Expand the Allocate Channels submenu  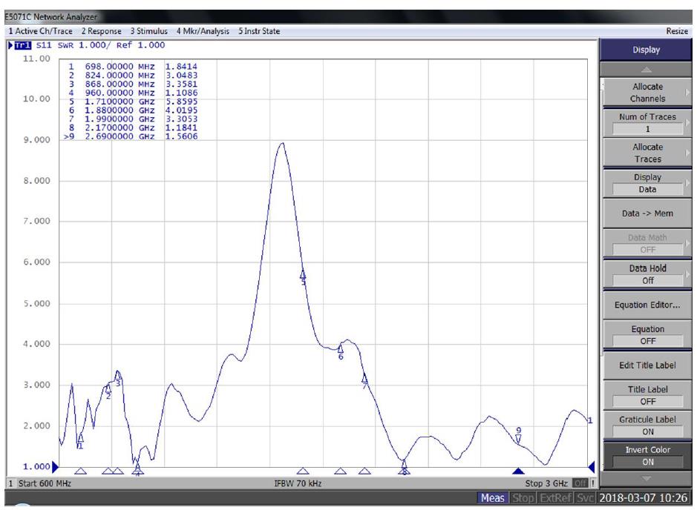(x=644, y=93)
